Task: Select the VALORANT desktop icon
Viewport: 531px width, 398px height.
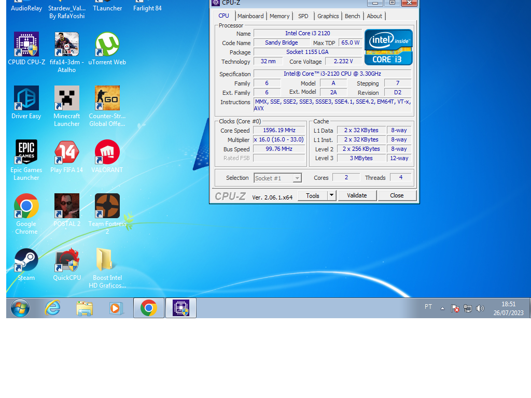Action: [107, 156]
